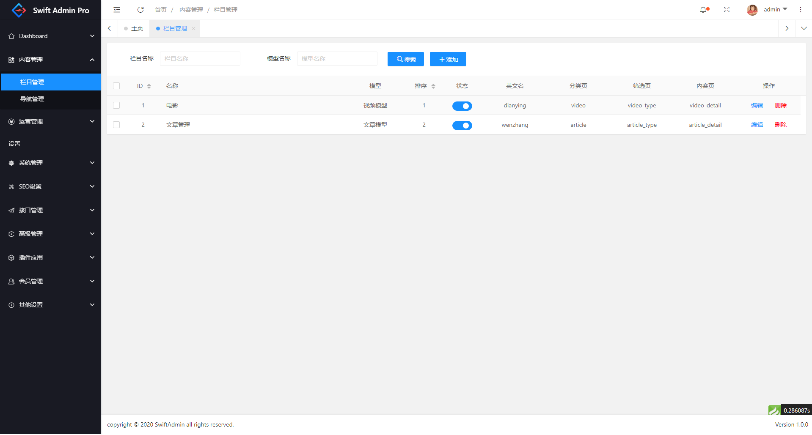
Task: Expand the 系统管理 sidebar menu
Action: (50, 163)
